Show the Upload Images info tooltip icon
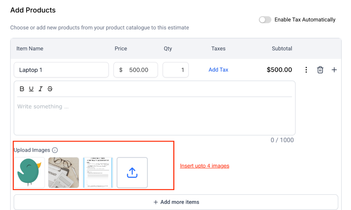 coord(55,150)
